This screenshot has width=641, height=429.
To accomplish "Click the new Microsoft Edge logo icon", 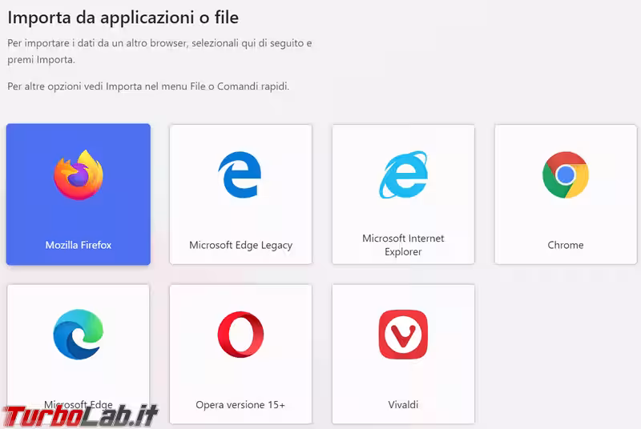I will [78, 335].
